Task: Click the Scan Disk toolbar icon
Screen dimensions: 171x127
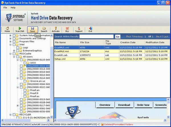Action: 20,29
